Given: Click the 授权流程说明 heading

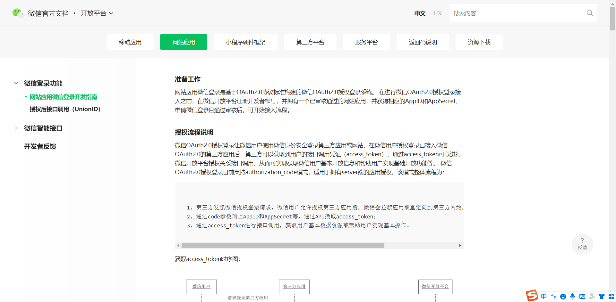Looking at the screenshot, I should (194, 132).
